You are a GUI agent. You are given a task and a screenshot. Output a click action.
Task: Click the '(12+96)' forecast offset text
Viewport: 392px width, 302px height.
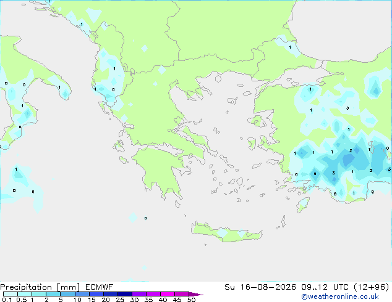point(372,287)
